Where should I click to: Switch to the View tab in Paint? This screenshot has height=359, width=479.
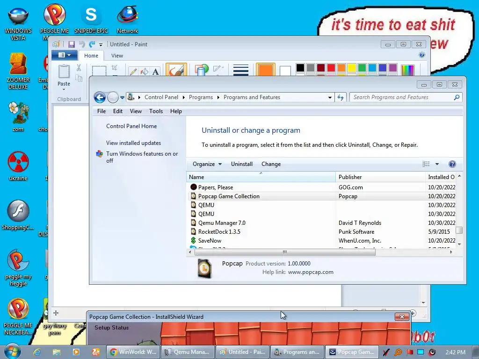pyautogui.click(x=117, y=56)
